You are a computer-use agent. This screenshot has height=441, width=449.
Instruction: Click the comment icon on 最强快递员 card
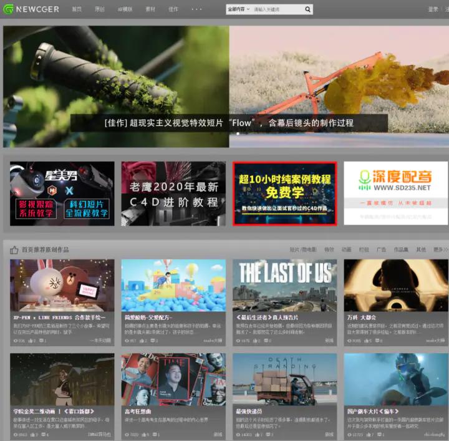coord(268,434)
